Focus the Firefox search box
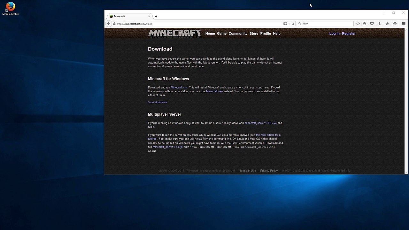The height and width of the screenshot is (230, 409). click(325, 24)
